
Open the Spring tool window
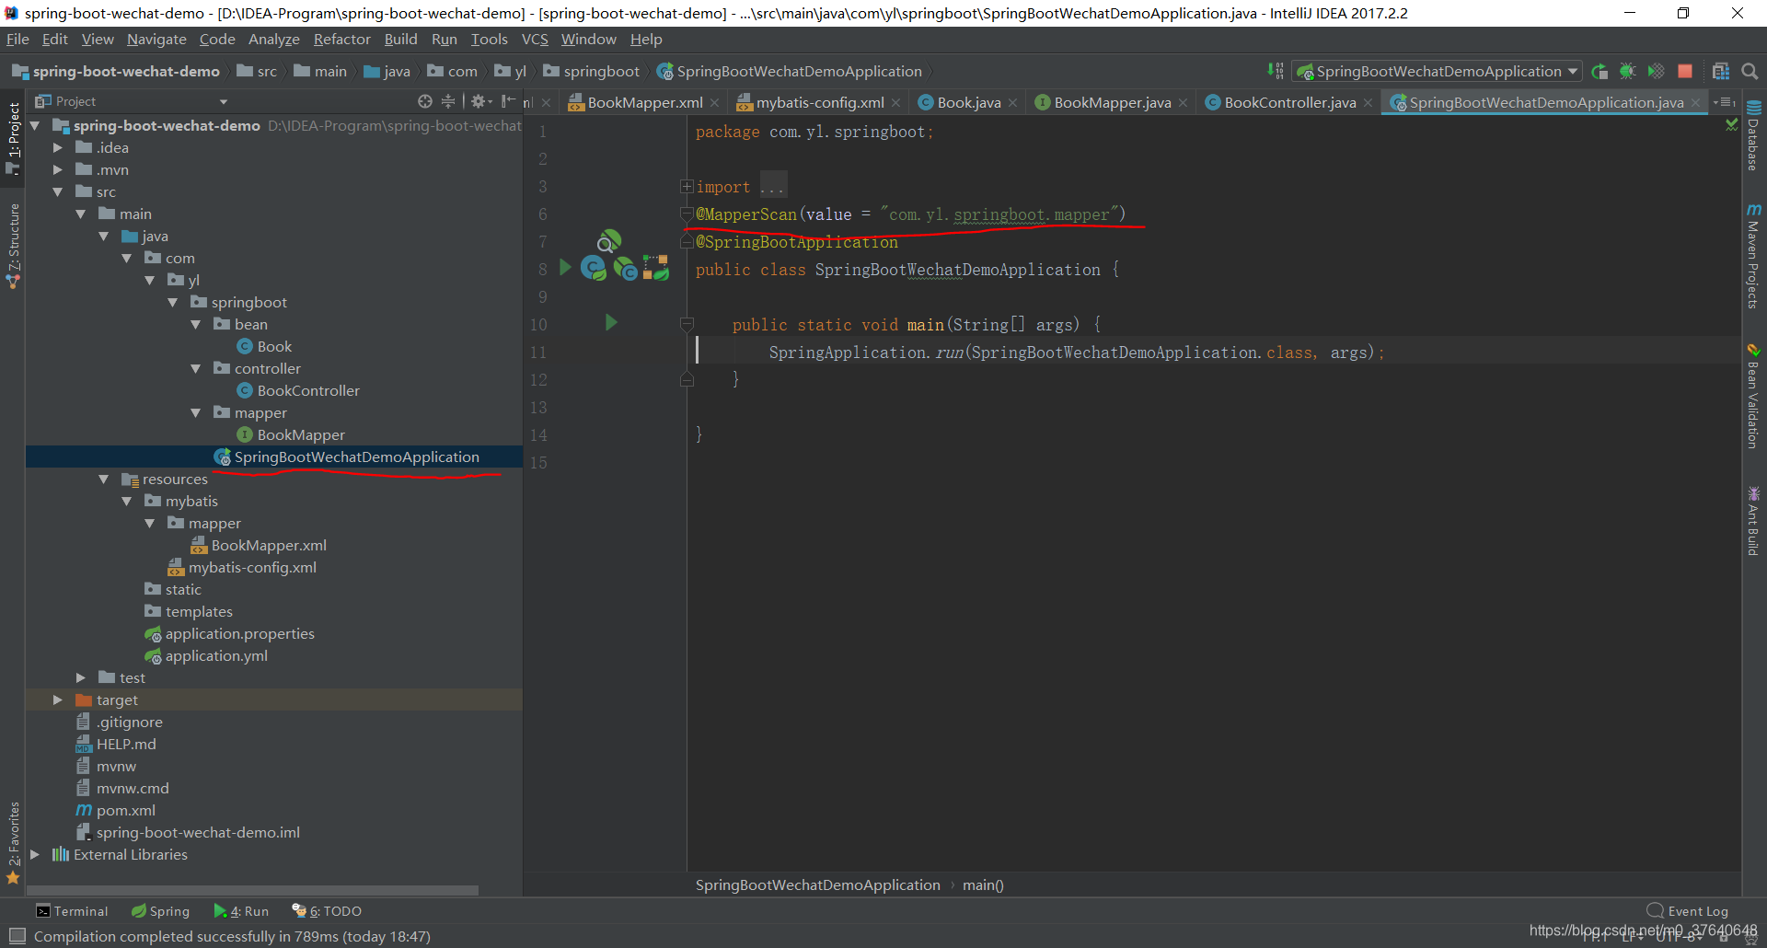click(160, 911)
